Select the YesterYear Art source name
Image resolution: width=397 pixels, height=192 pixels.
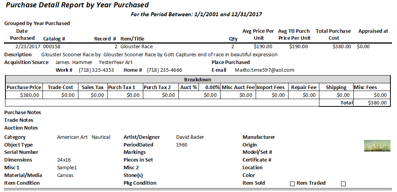(x=115, y=62)
